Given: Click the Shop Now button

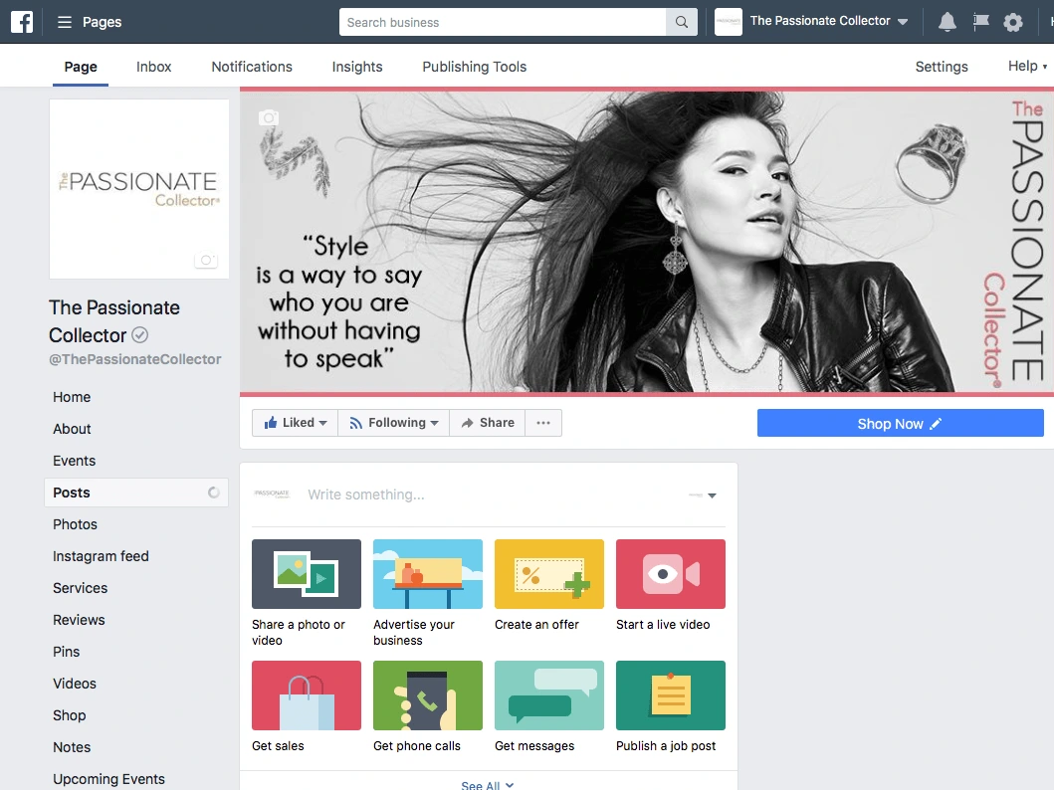Looking at the screenshot, I should [901, 423].
